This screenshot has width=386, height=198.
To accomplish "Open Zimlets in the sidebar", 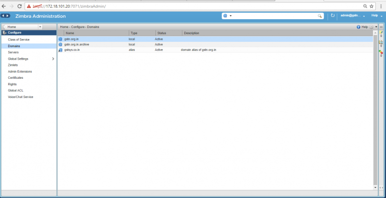I will click(13, 65).
